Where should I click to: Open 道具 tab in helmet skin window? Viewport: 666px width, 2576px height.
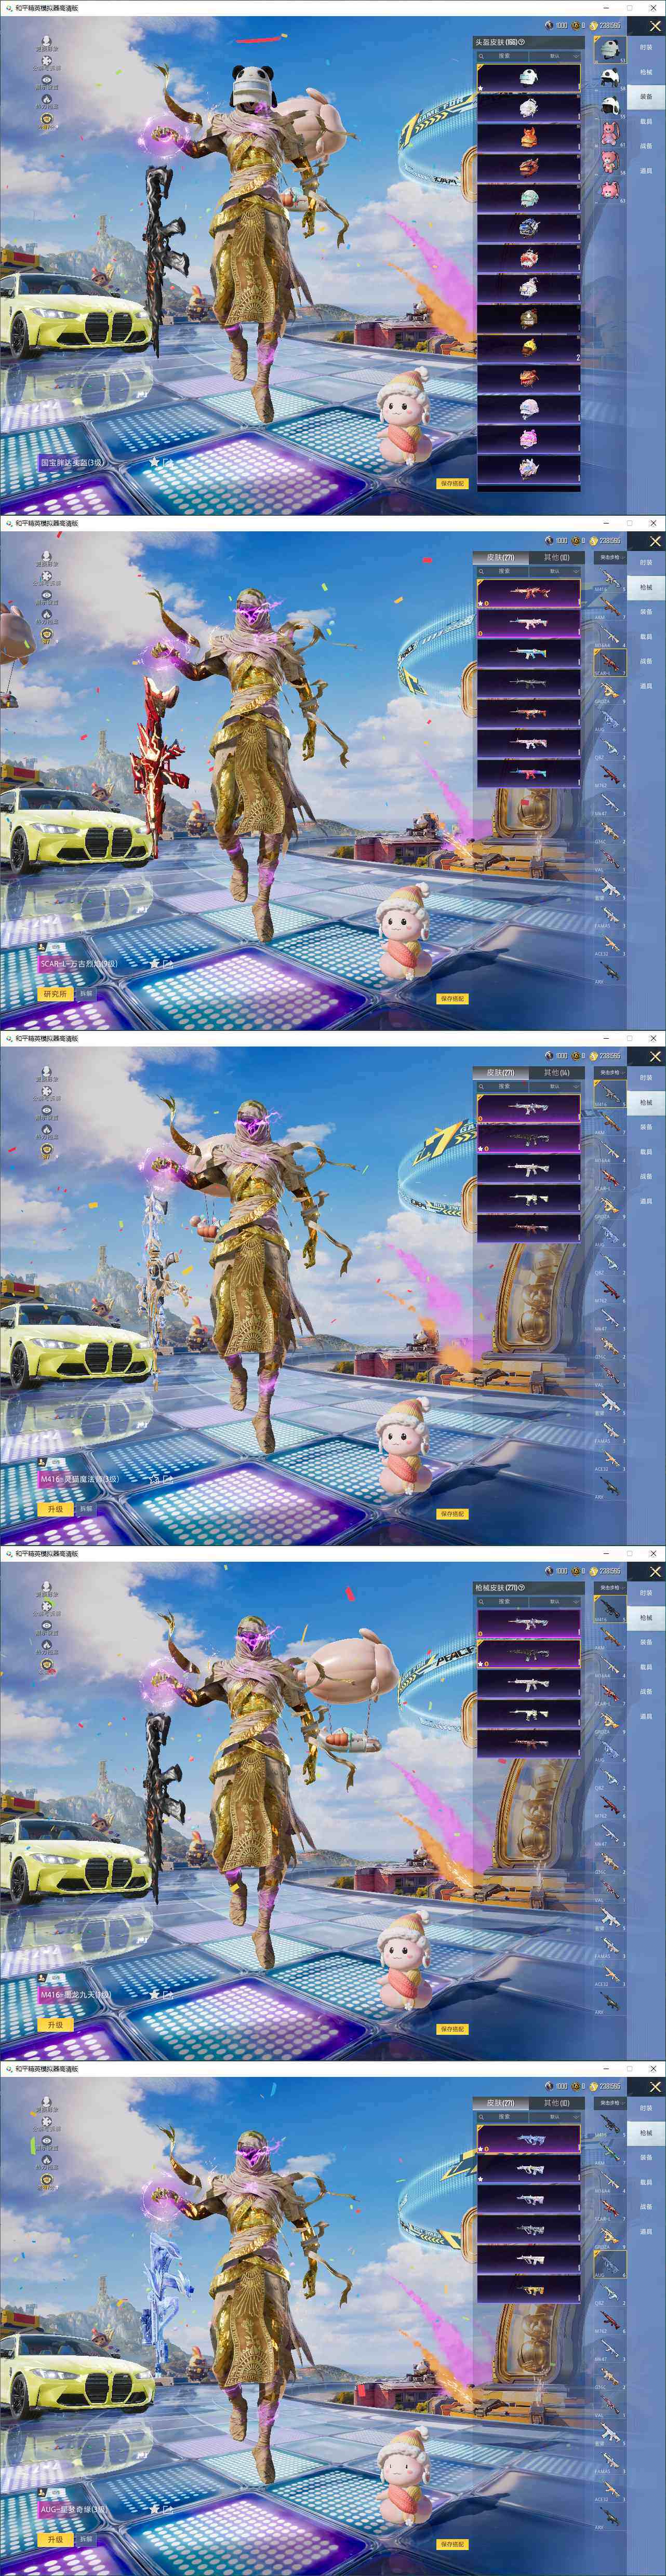[x=646, y=171]
